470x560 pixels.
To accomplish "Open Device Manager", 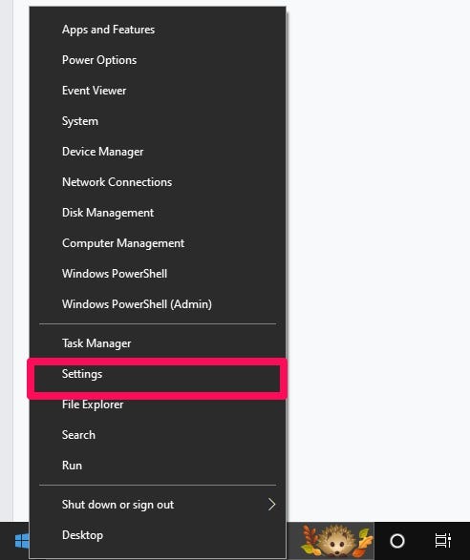I will click(x=158, y=152).
